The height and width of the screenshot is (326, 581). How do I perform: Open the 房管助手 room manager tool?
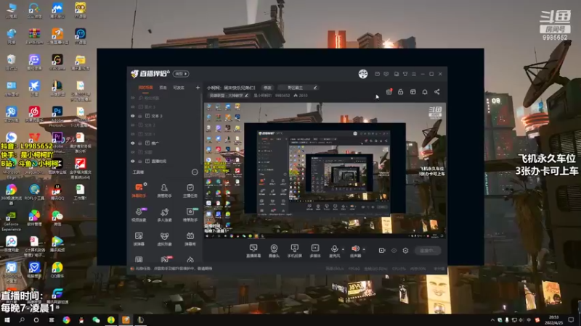(164, 190)
